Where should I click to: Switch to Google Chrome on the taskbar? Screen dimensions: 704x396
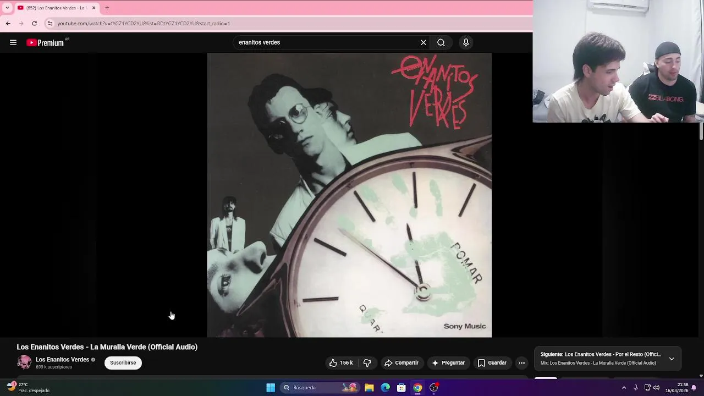pos(418,388)
